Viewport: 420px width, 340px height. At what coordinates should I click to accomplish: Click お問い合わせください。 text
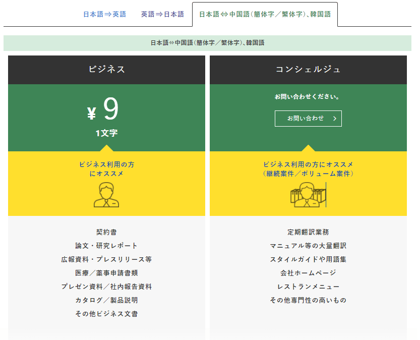point(307,97)
